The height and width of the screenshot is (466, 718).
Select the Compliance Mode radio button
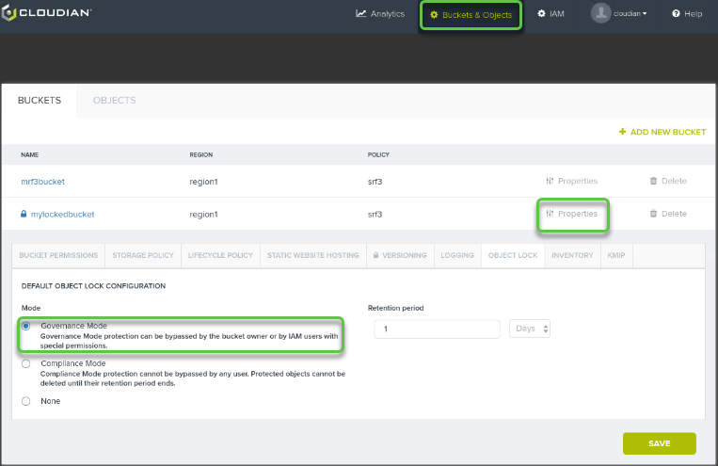[x=26, y=363]
